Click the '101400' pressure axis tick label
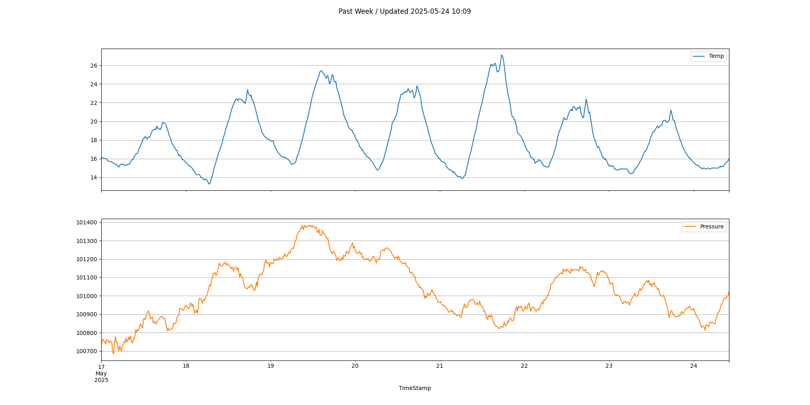The width and height of the screenshot is (810, 405). [87, 222]
